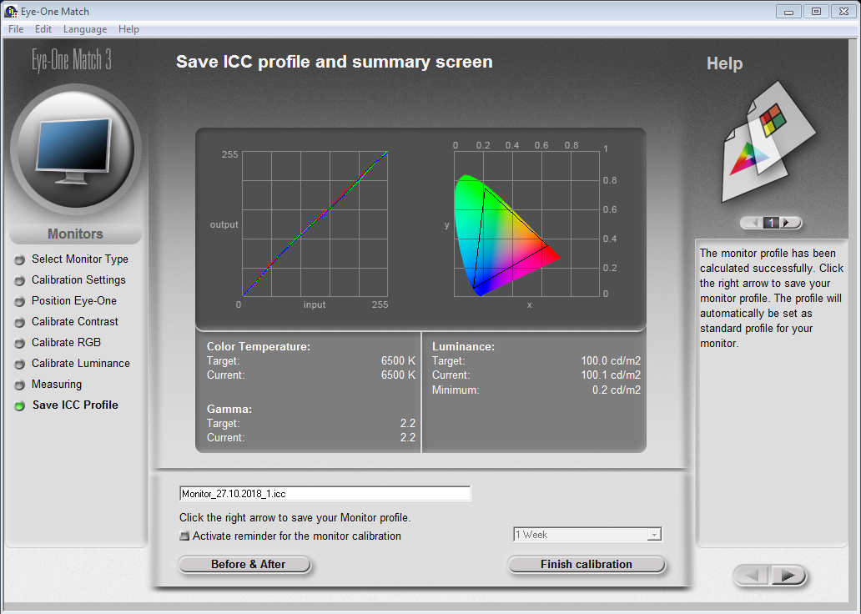
Task: Click the left back navigation arrow
Action: 753,576
